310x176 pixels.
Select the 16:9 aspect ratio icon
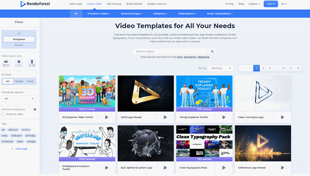6,62
